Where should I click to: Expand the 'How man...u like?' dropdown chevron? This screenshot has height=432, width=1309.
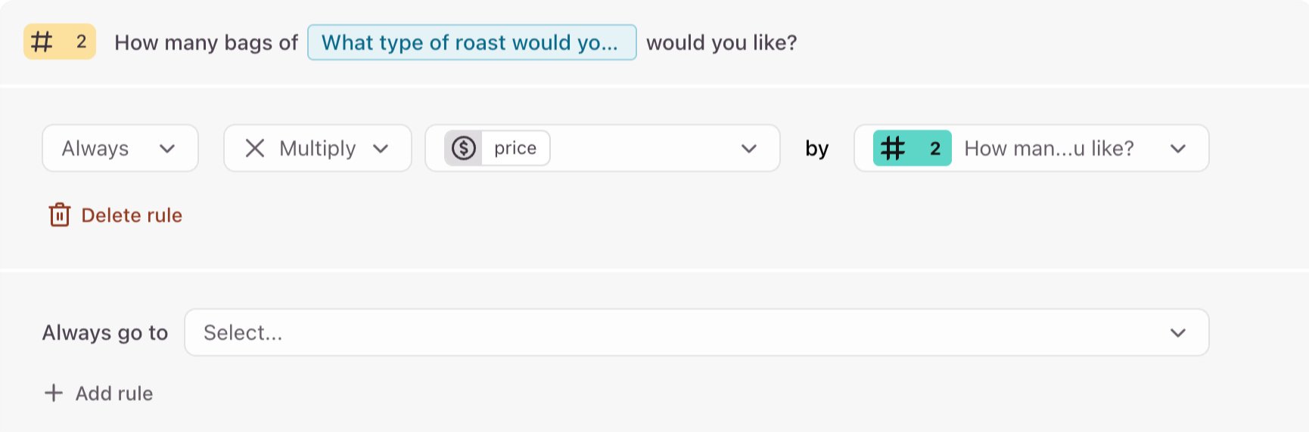point(1178,148)
